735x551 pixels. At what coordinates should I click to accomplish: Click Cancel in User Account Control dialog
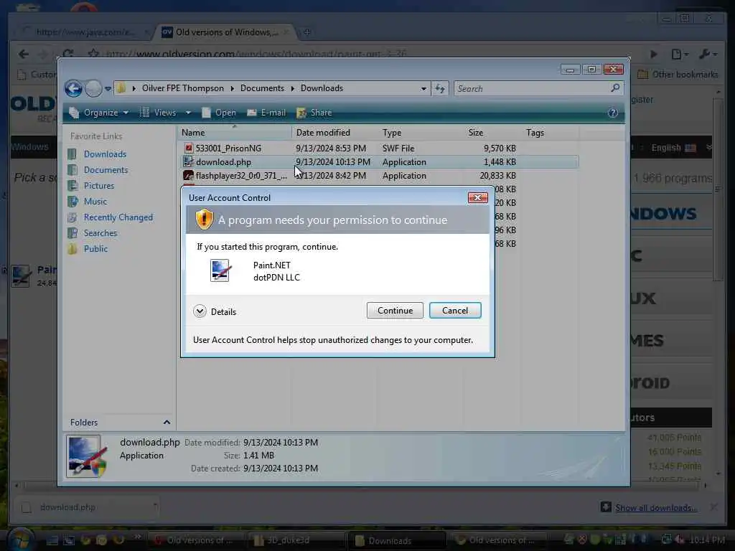click(x=454, y=311)
